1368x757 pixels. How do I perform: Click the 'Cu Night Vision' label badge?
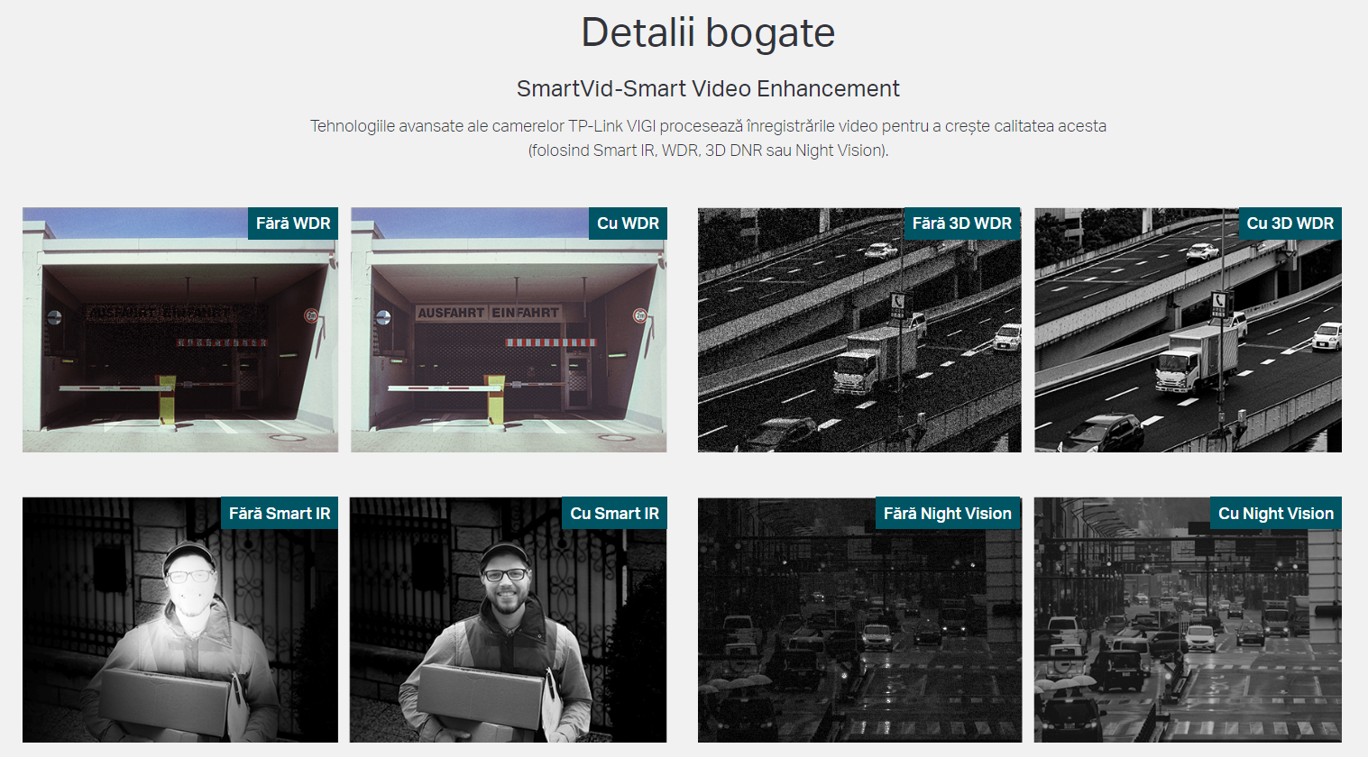tap(1275, 514)
